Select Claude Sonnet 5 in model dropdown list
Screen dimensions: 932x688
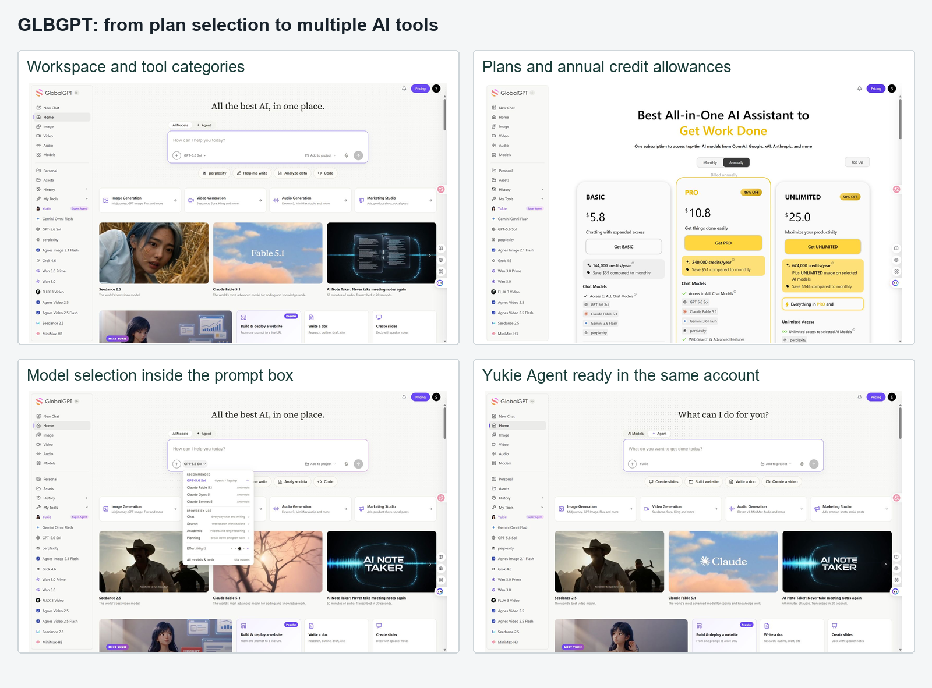[x=218, y=502]
